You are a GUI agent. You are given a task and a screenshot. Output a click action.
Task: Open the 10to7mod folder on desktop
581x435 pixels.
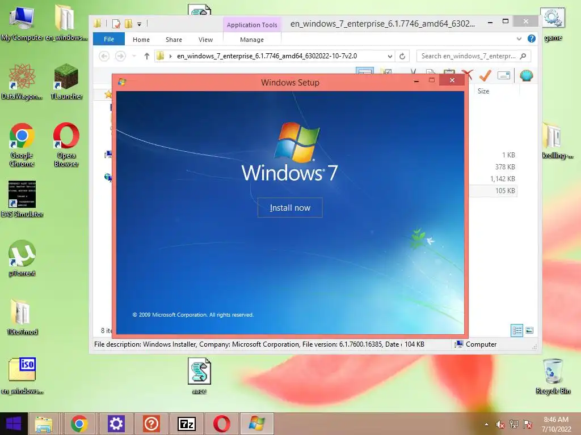point(22,317)
